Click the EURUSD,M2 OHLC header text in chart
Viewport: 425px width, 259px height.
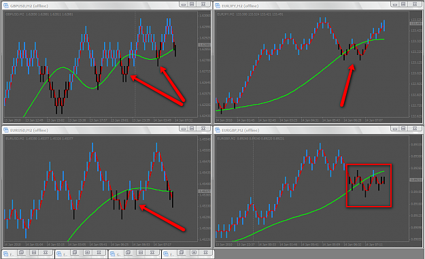(x=39, y=139)
